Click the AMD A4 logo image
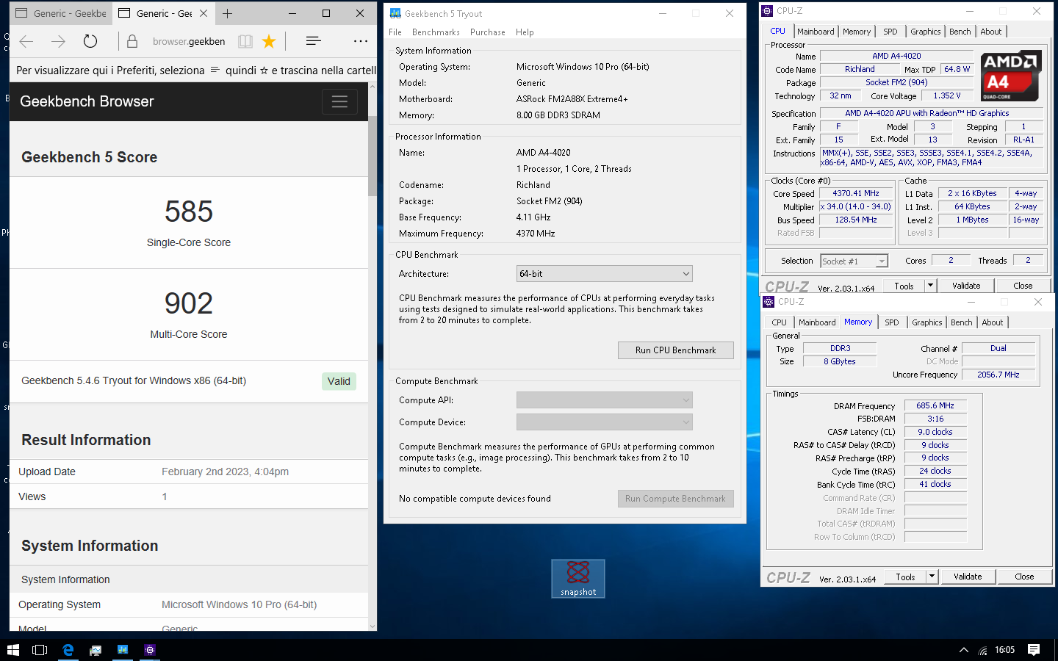This screenshot has height=661, width=1058. [1010, 76]
